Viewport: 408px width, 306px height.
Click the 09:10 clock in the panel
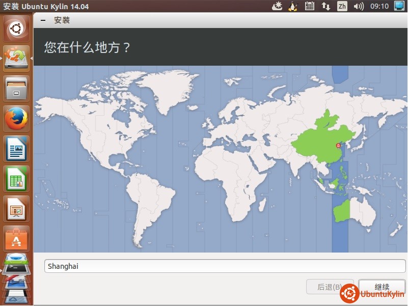coord(379,6)
